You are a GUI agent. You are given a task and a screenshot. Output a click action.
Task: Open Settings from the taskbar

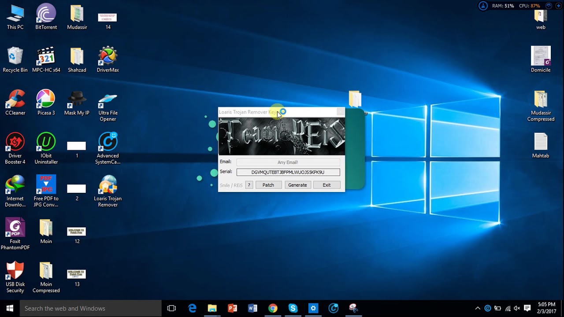pos(313,308)
